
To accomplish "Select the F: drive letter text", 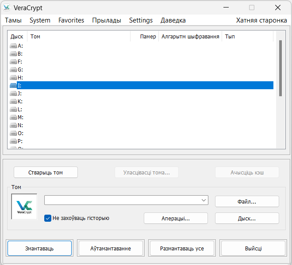I will (x=20, y=61).
